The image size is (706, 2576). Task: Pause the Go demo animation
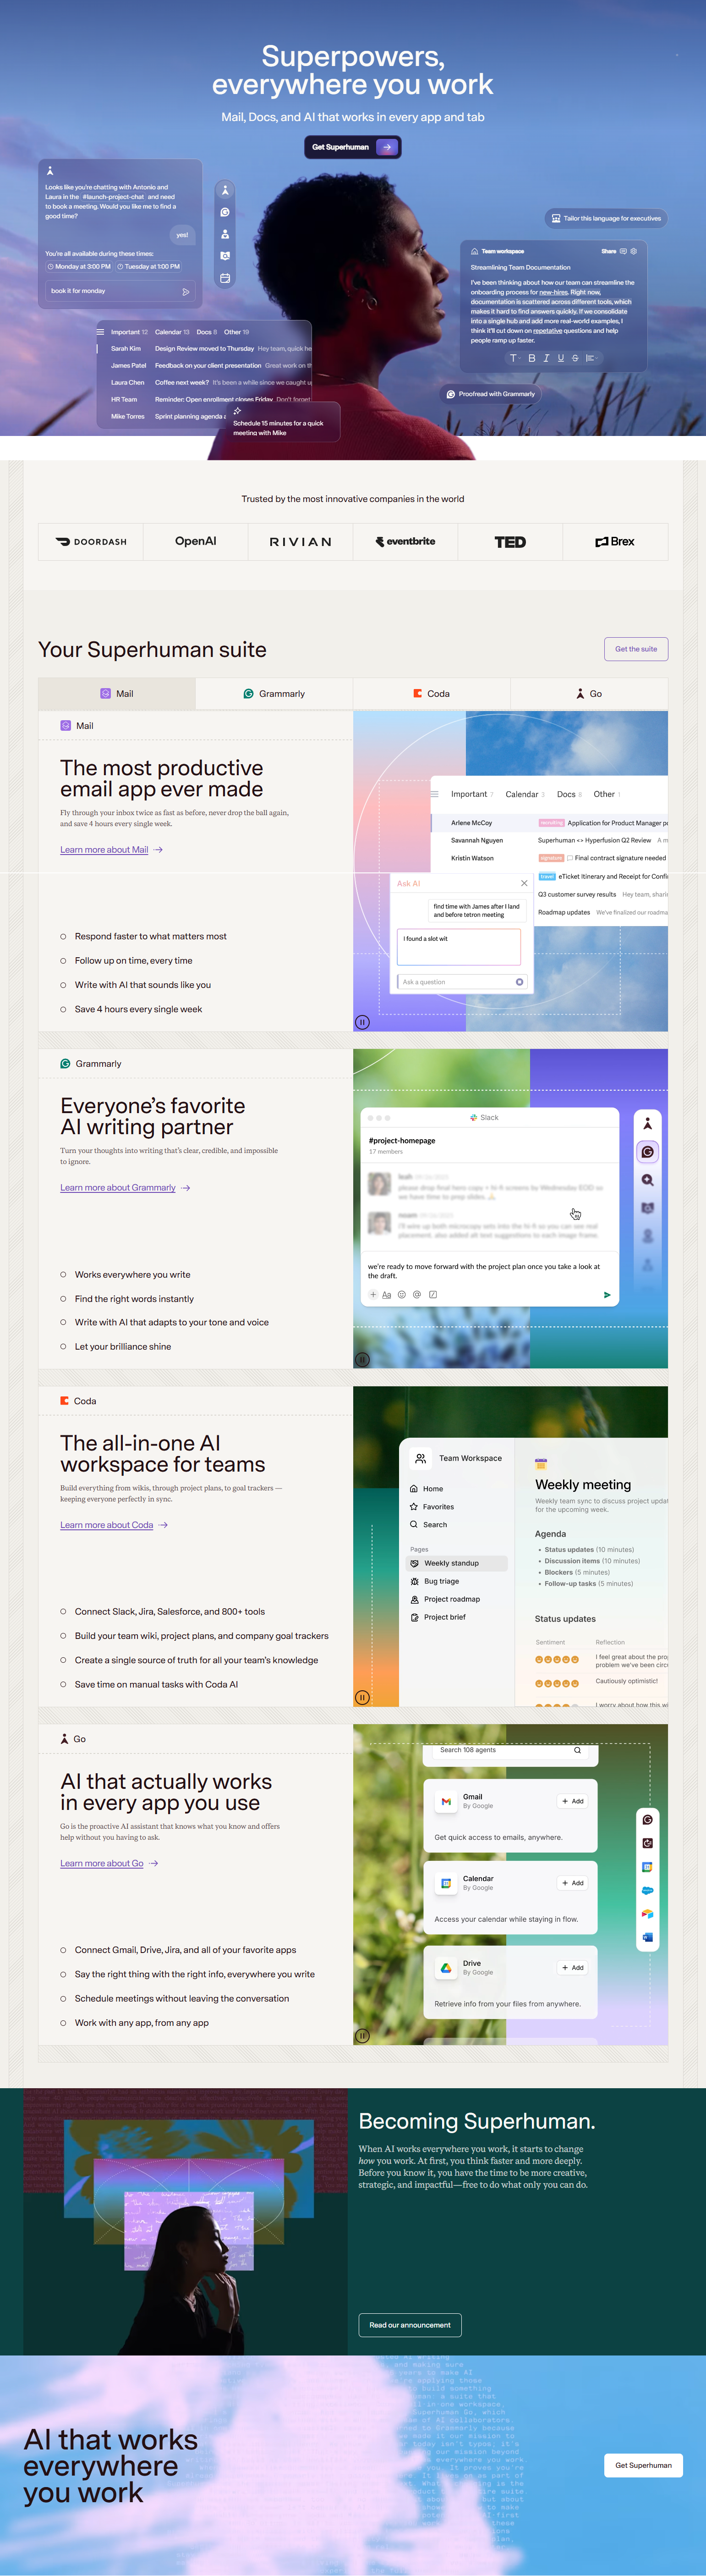362,2035
